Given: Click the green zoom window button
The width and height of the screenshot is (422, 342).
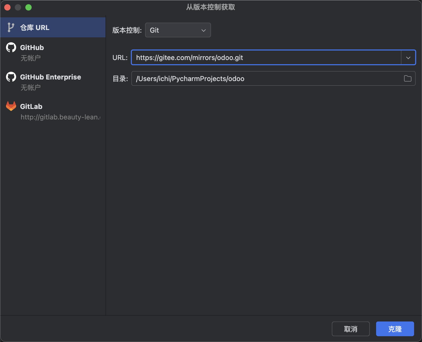Looking at the screenshot, I should (x=28, y=7).
